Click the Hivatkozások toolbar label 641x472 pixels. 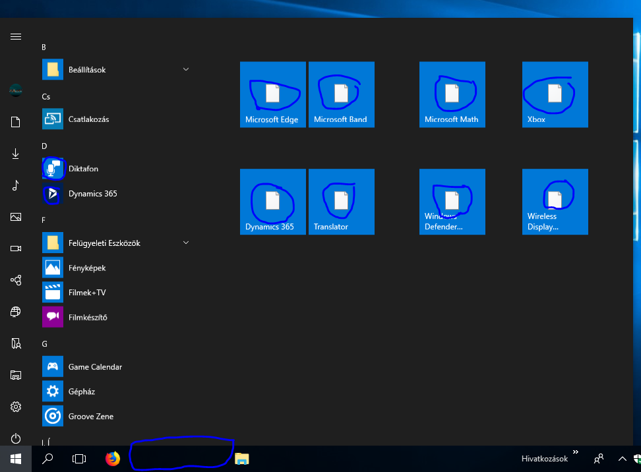[545, 459]
